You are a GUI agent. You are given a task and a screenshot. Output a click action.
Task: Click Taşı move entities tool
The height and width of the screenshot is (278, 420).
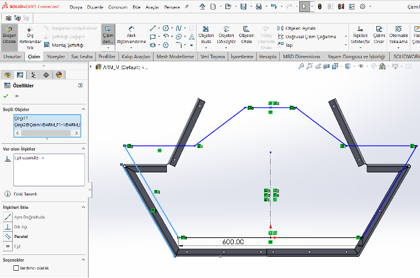(285, 45)
